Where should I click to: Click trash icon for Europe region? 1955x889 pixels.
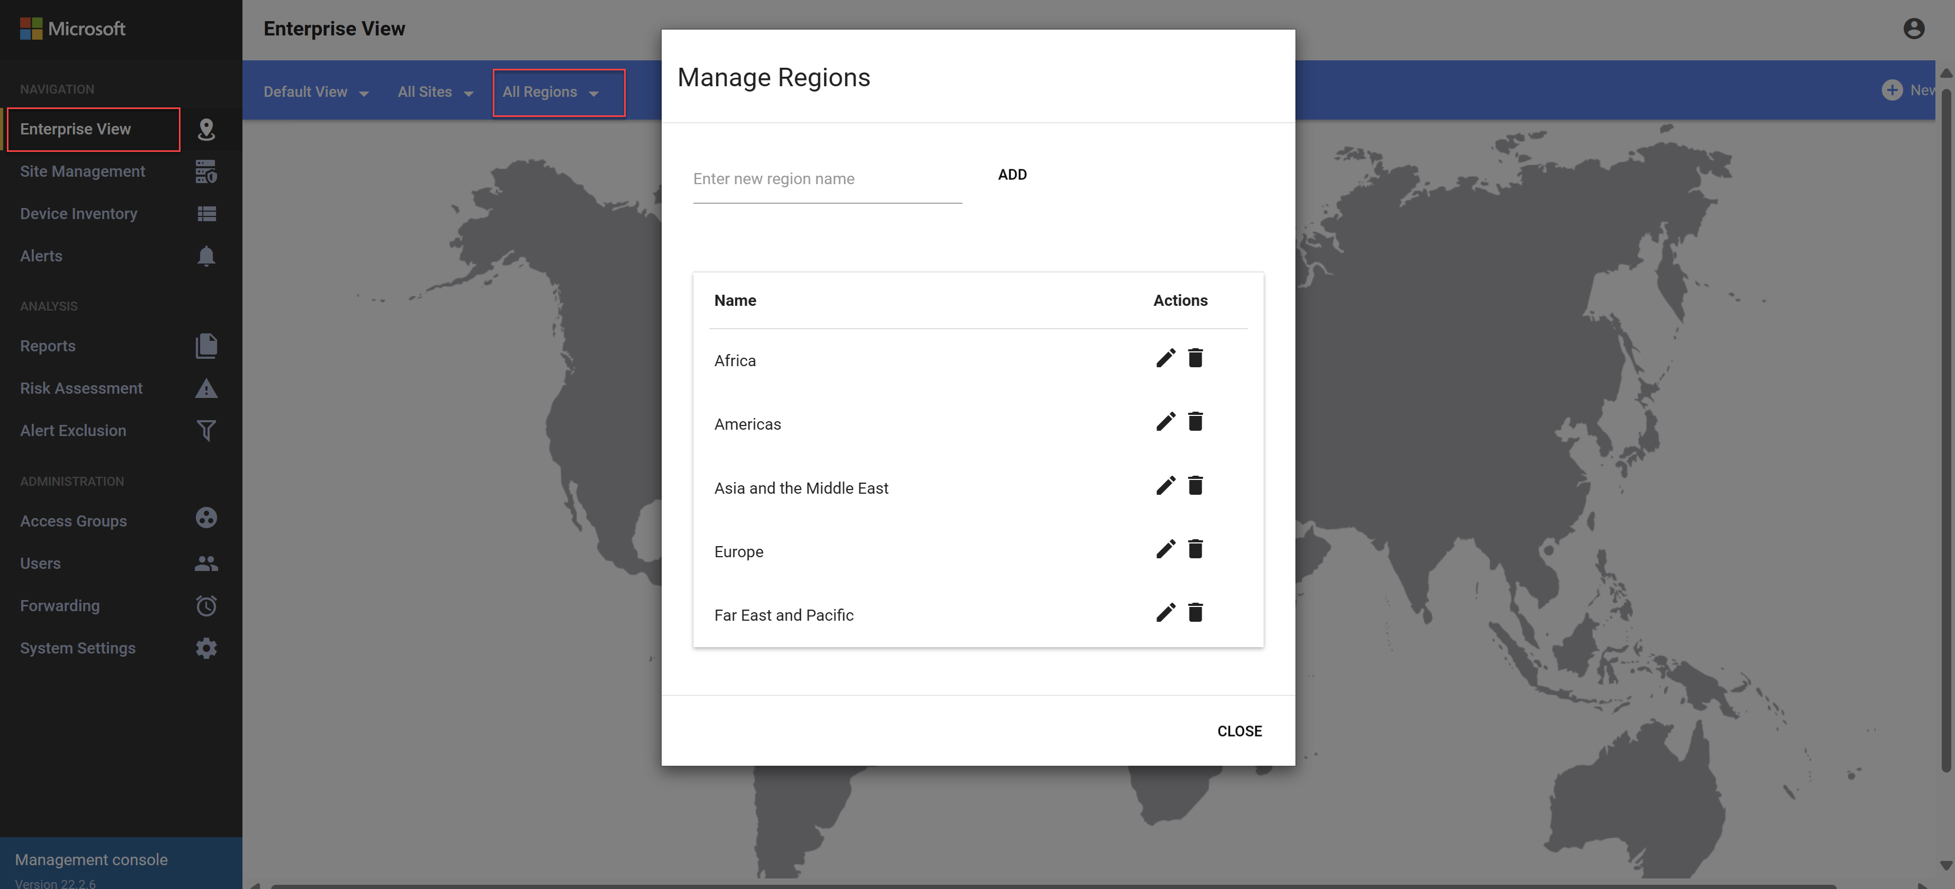[x=1195, y=549]
